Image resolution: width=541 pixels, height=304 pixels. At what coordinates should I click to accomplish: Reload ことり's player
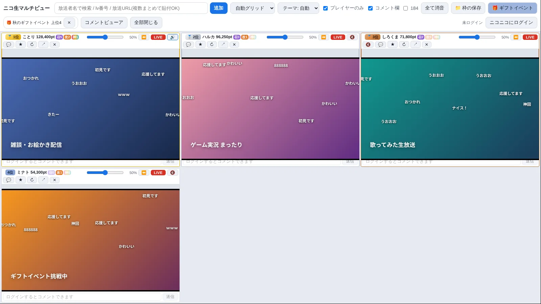point(32,45)
